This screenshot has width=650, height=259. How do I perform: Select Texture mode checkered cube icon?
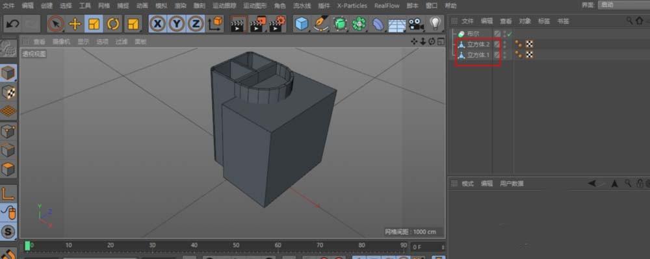8,92
